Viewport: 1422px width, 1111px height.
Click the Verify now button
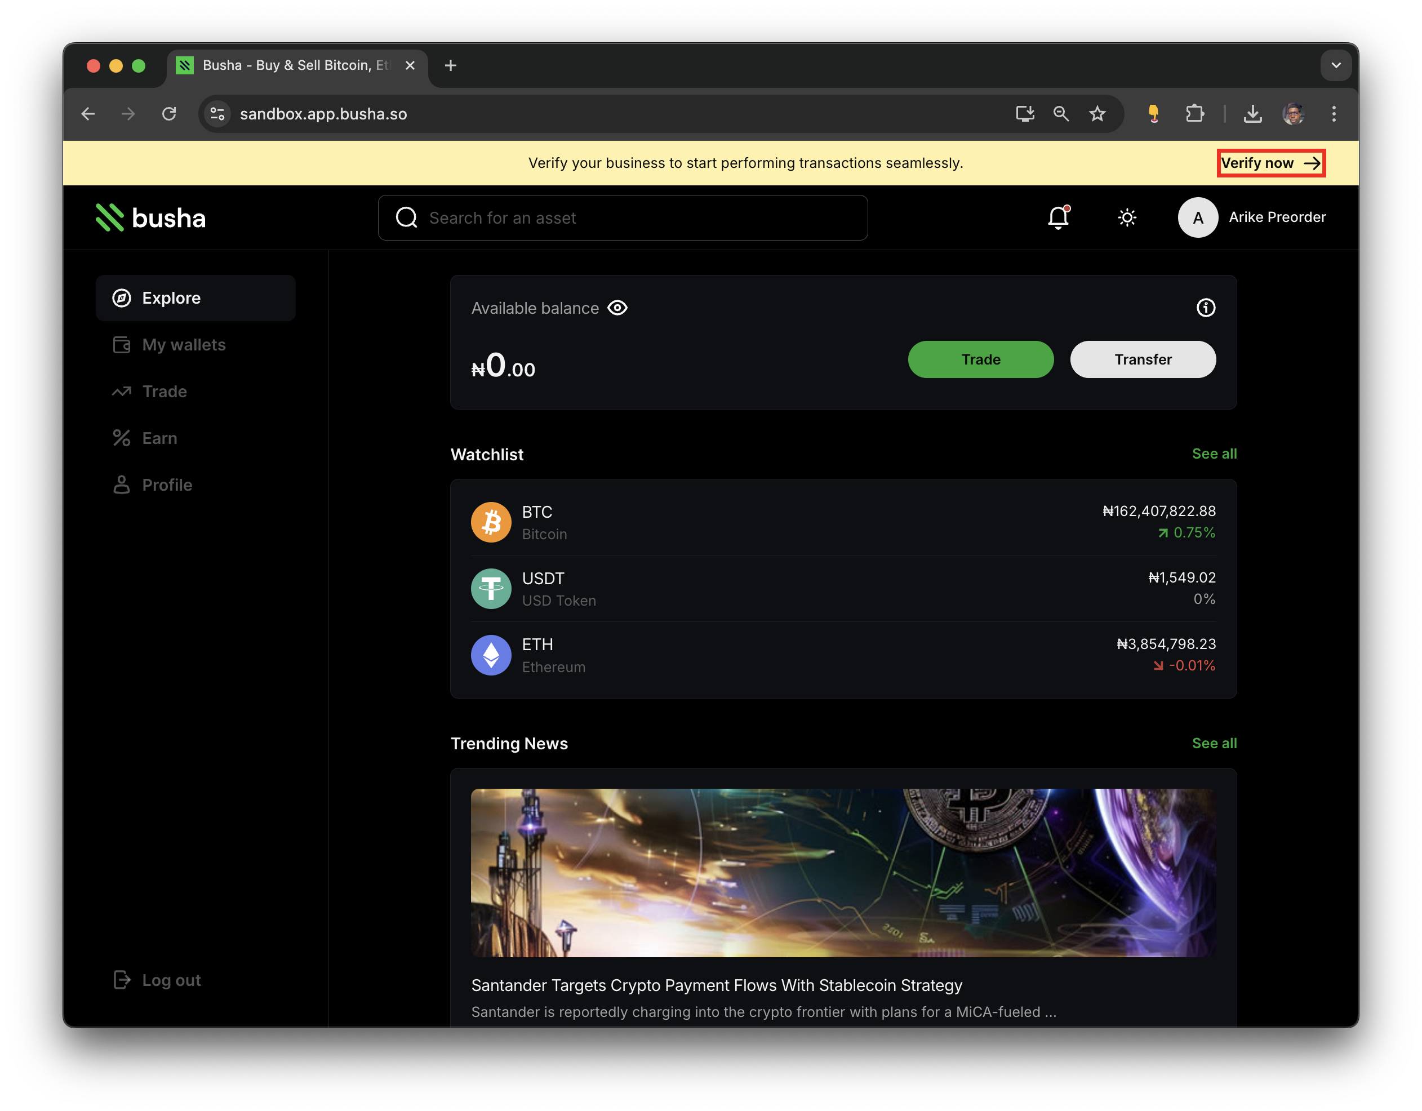[x=1271, y=163]
